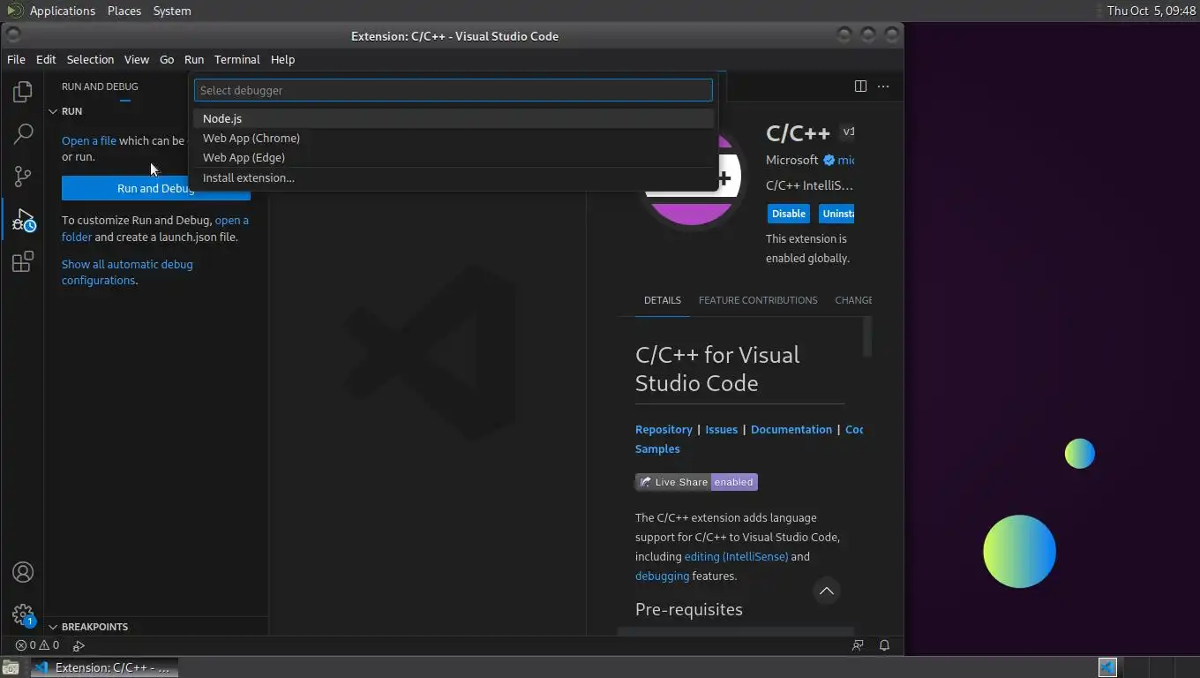The height and width of the screenshot is (678, 1200).
Task: Open the Selection menu
Action: [90, 59]
